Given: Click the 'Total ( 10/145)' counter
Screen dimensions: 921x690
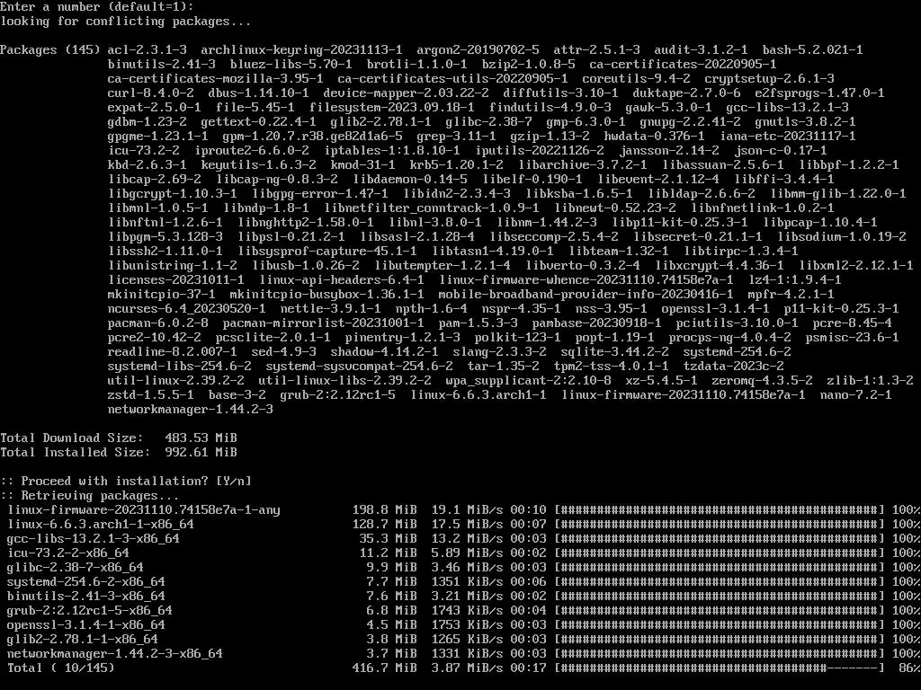Looking at the screenshot, I should pos(61,668).
